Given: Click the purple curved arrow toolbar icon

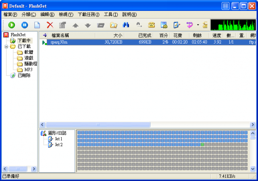Looking at the screenshot, I should [x=189, y=25].
